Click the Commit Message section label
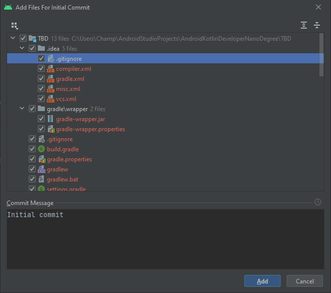 tap(30, 203)
